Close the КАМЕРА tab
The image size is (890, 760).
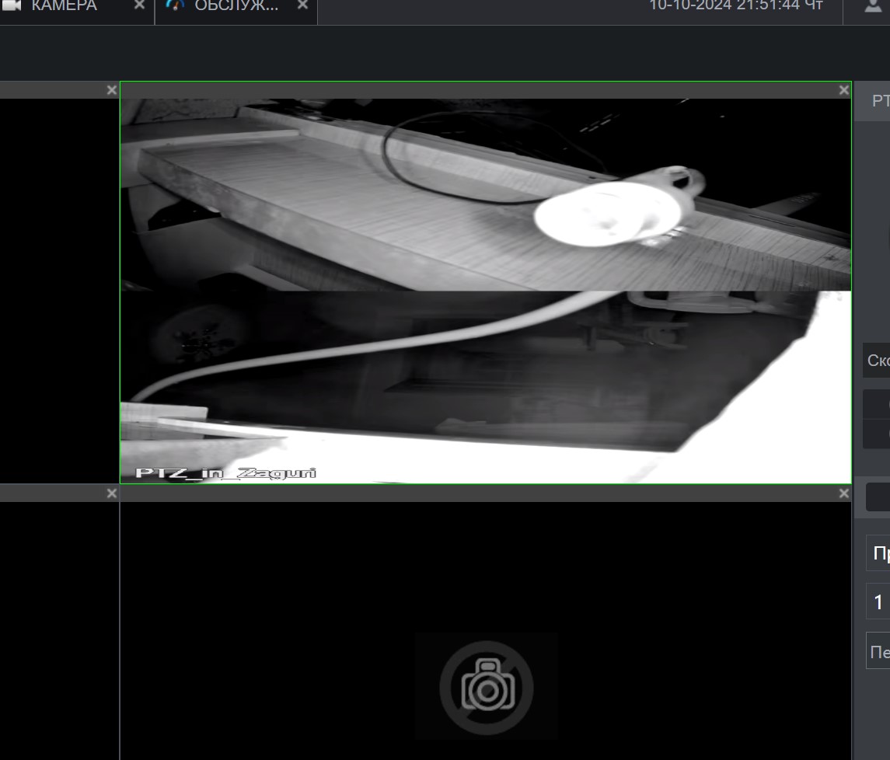click(x=139, y=5)
